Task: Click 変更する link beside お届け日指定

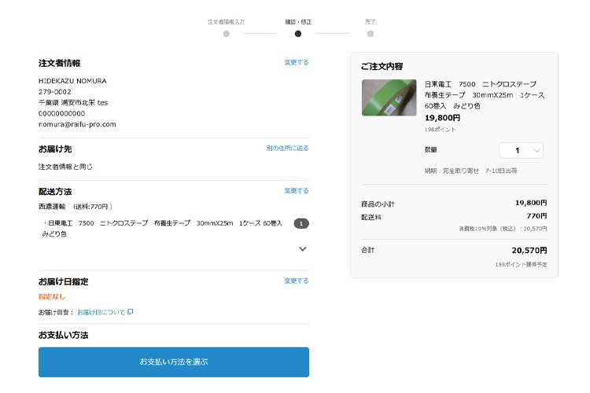Action: click(x=297, y=281)
